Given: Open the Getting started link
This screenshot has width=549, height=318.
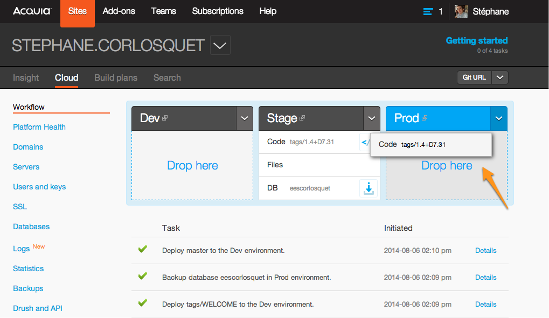Looking at the screenshot, I should tap(476, 40).
